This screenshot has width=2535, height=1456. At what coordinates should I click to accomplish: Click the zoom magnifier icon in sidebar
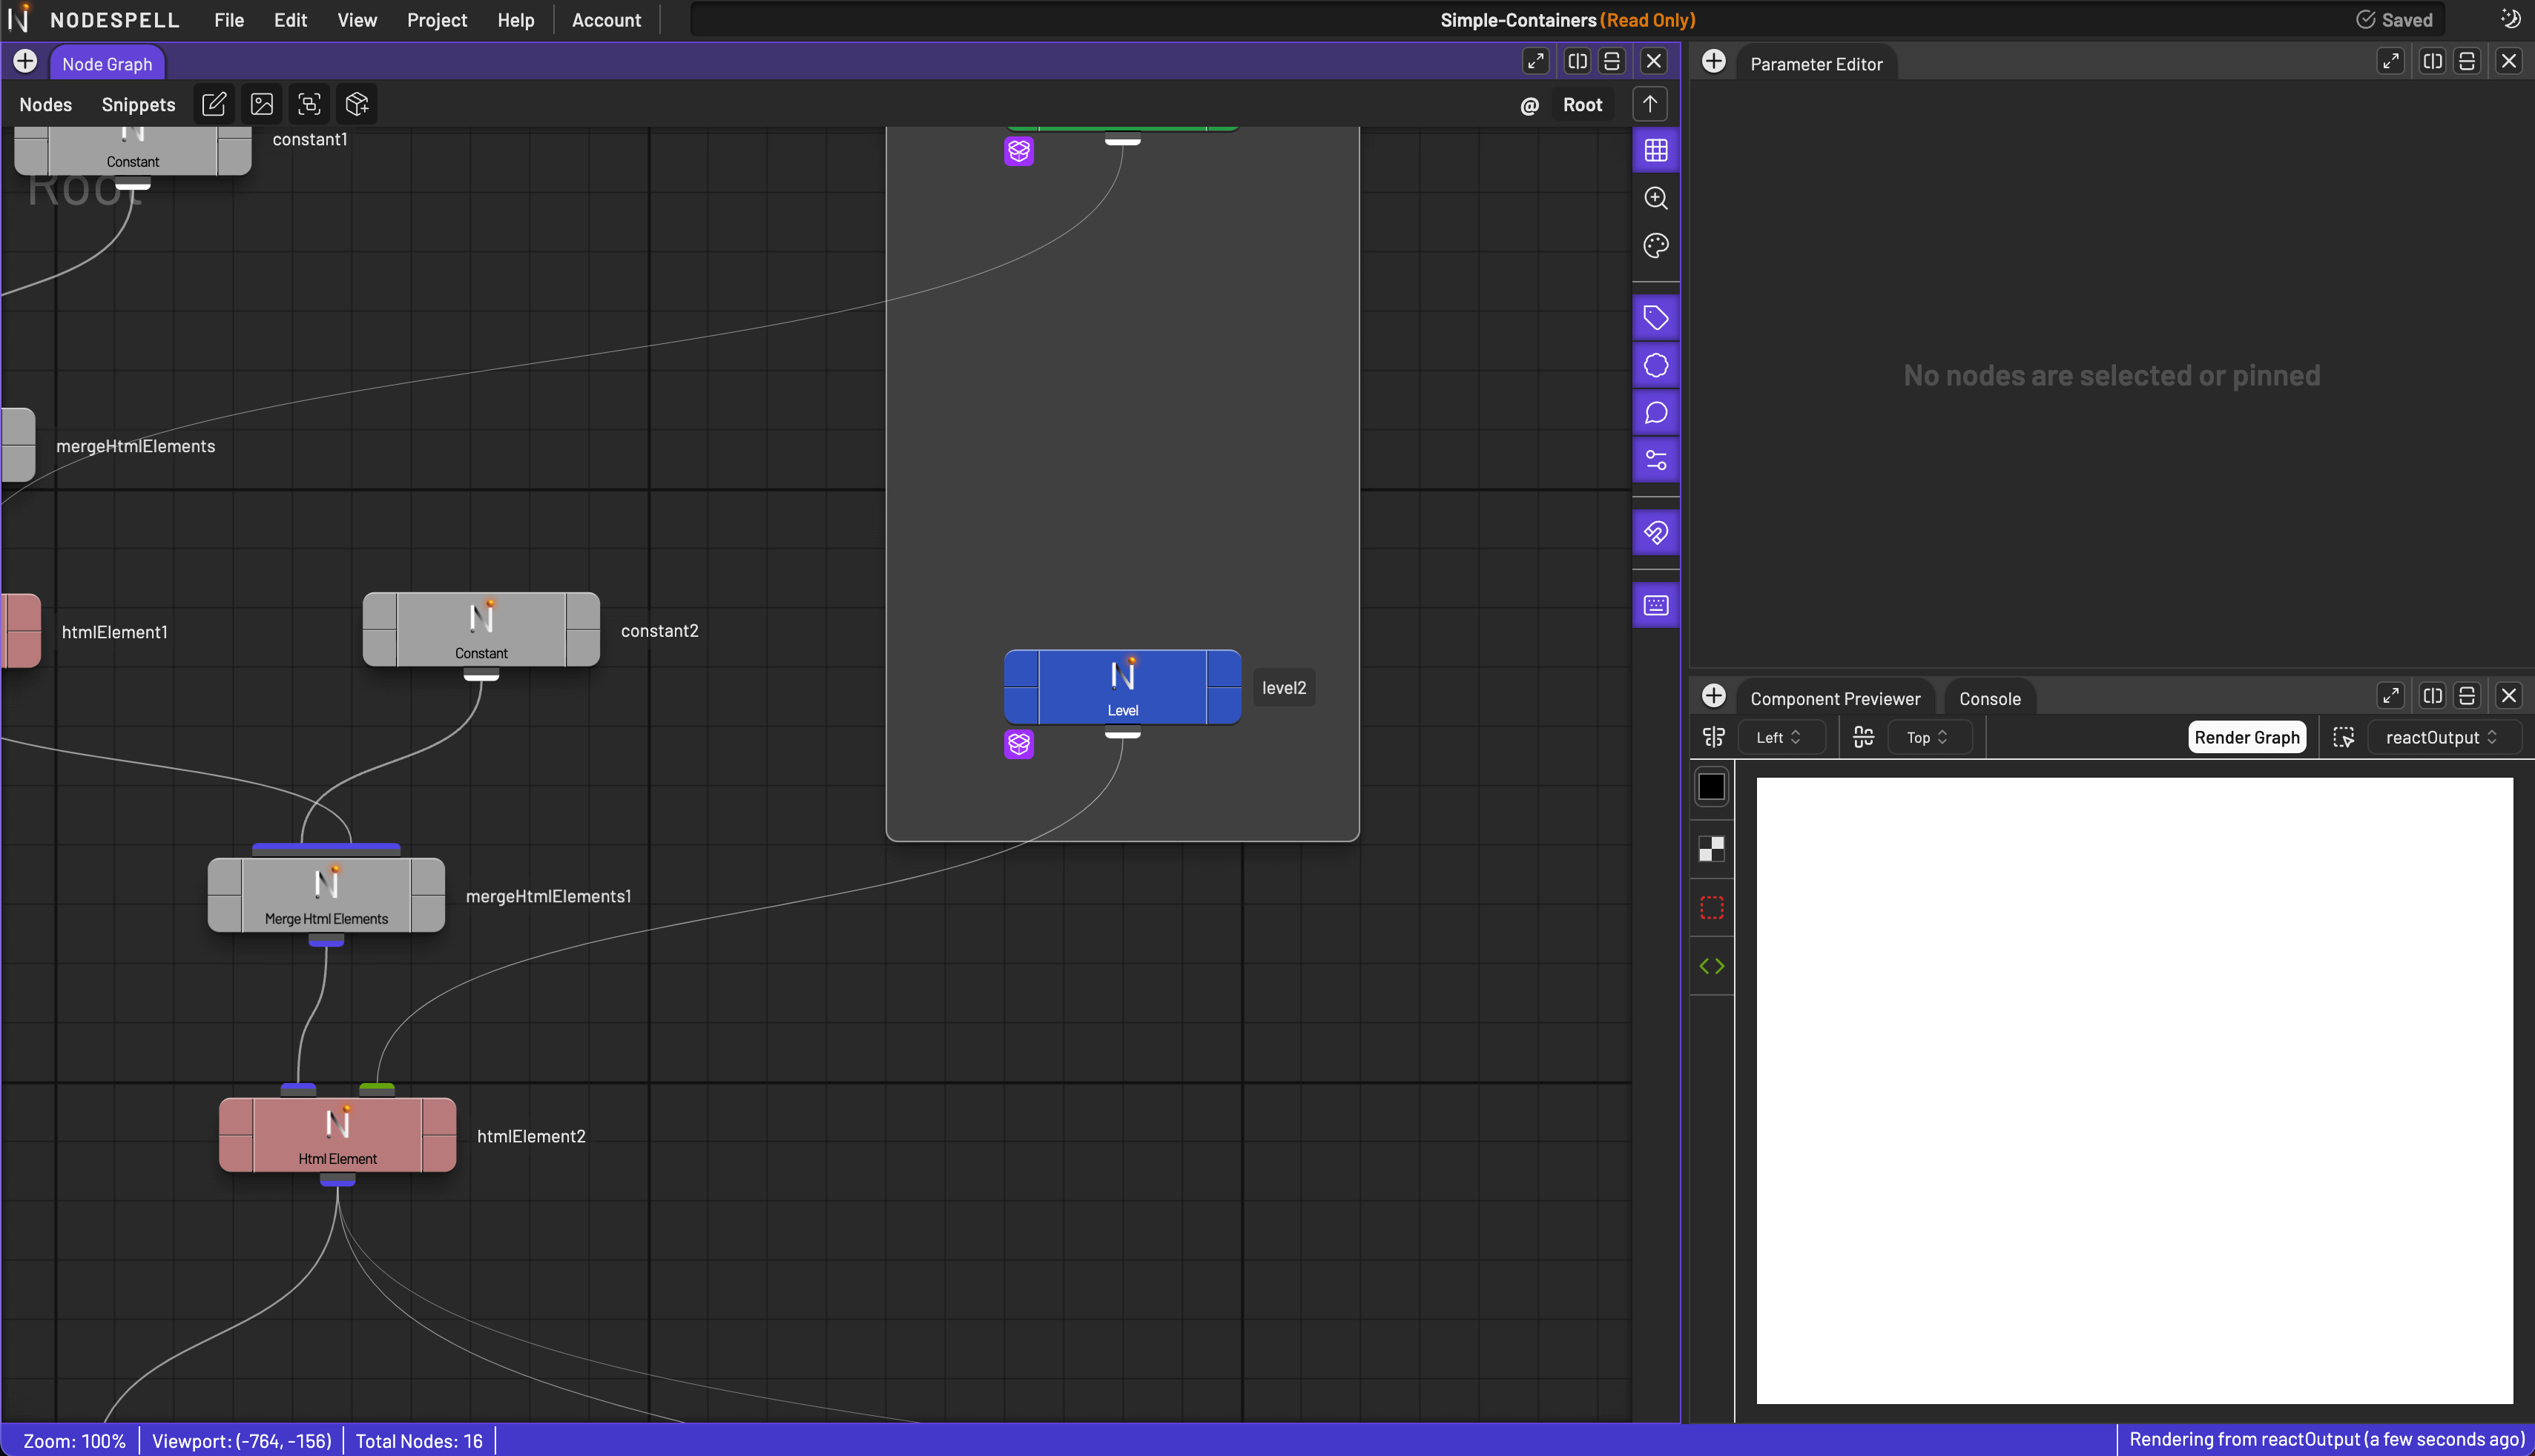[1655, 198]
